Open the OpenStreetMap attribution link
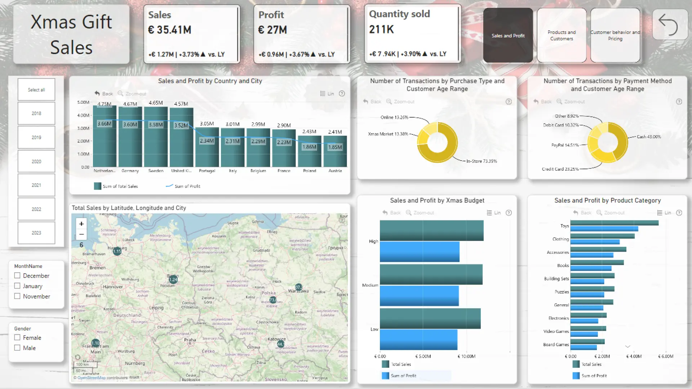Viewport: 692px width, 389px height. click(92, 378)
